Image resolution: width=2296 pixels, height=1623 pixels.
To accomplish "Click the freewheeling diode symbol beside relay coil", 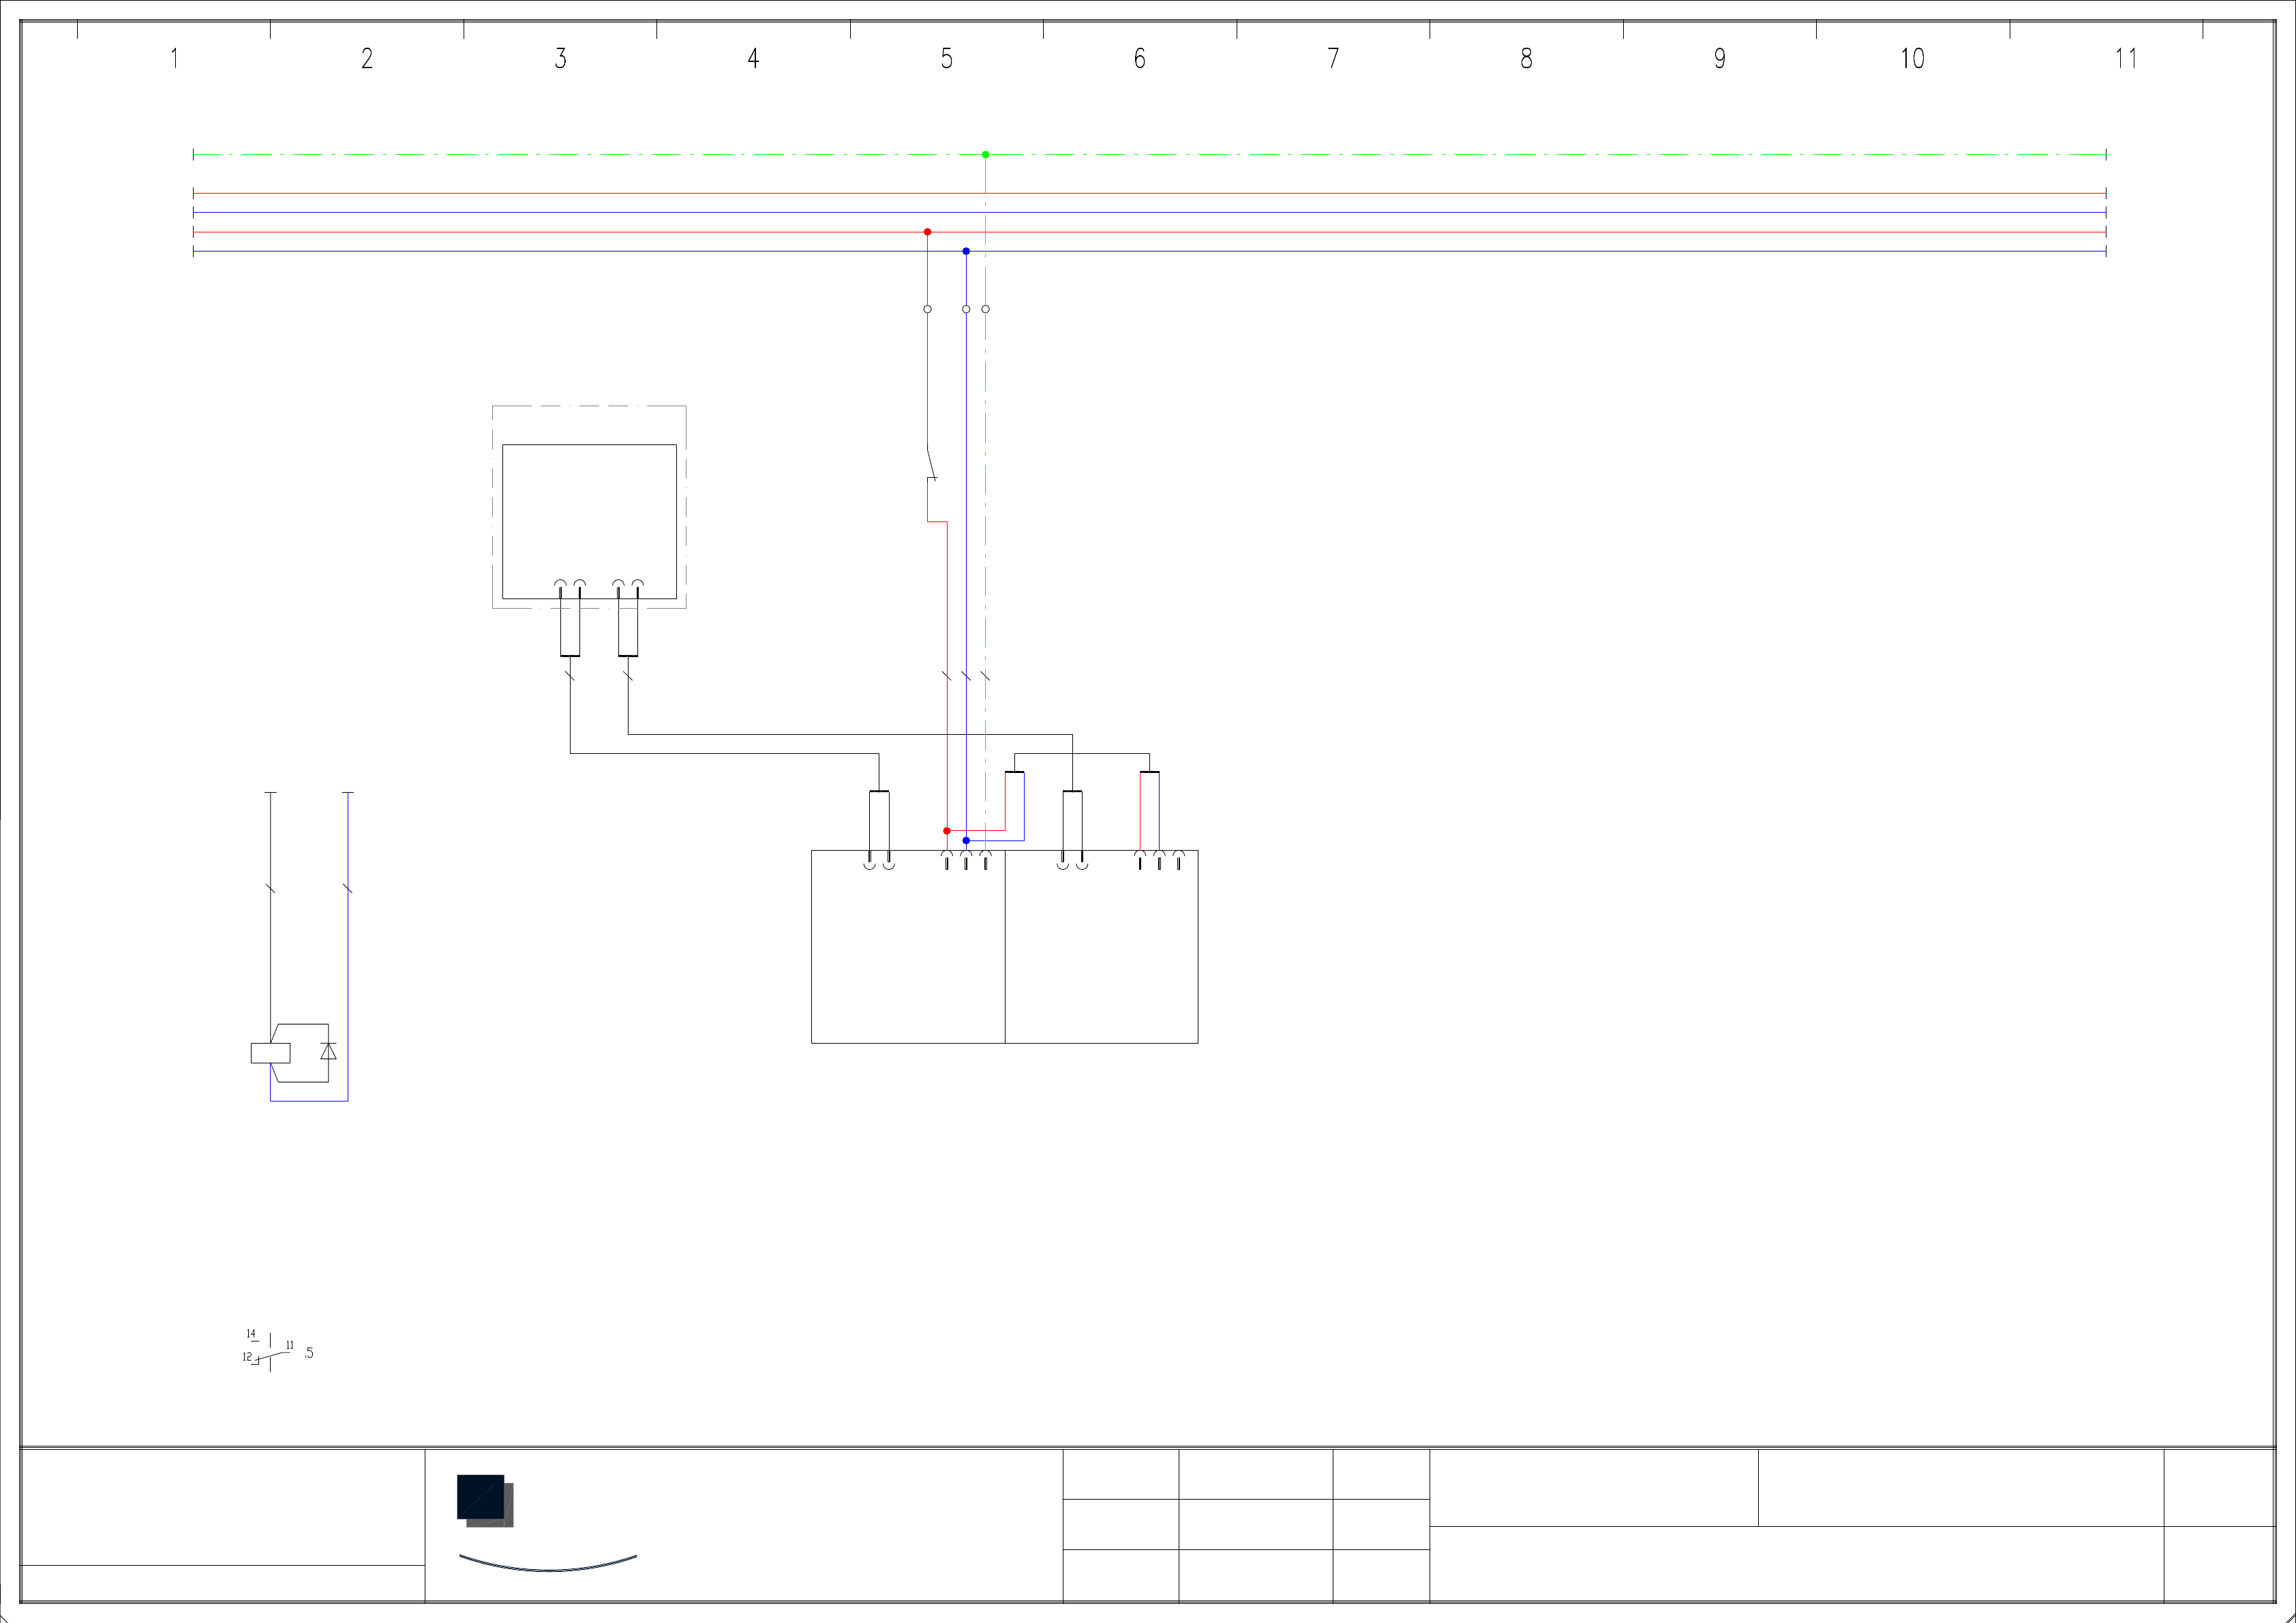I will tap(328, 1051).
